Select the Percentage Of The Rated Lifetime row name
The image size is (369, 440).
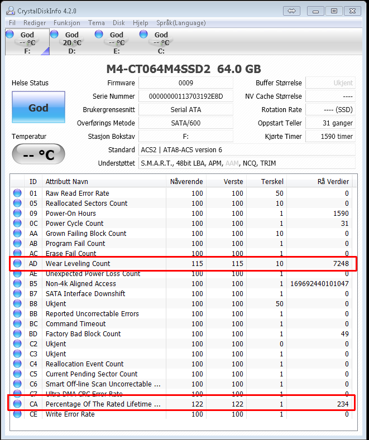(x=103, y=404)
